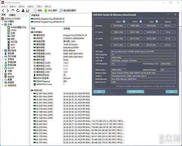182x146 pixels.
Task: Go up one level with Up arrow
Action: [13, 11]
